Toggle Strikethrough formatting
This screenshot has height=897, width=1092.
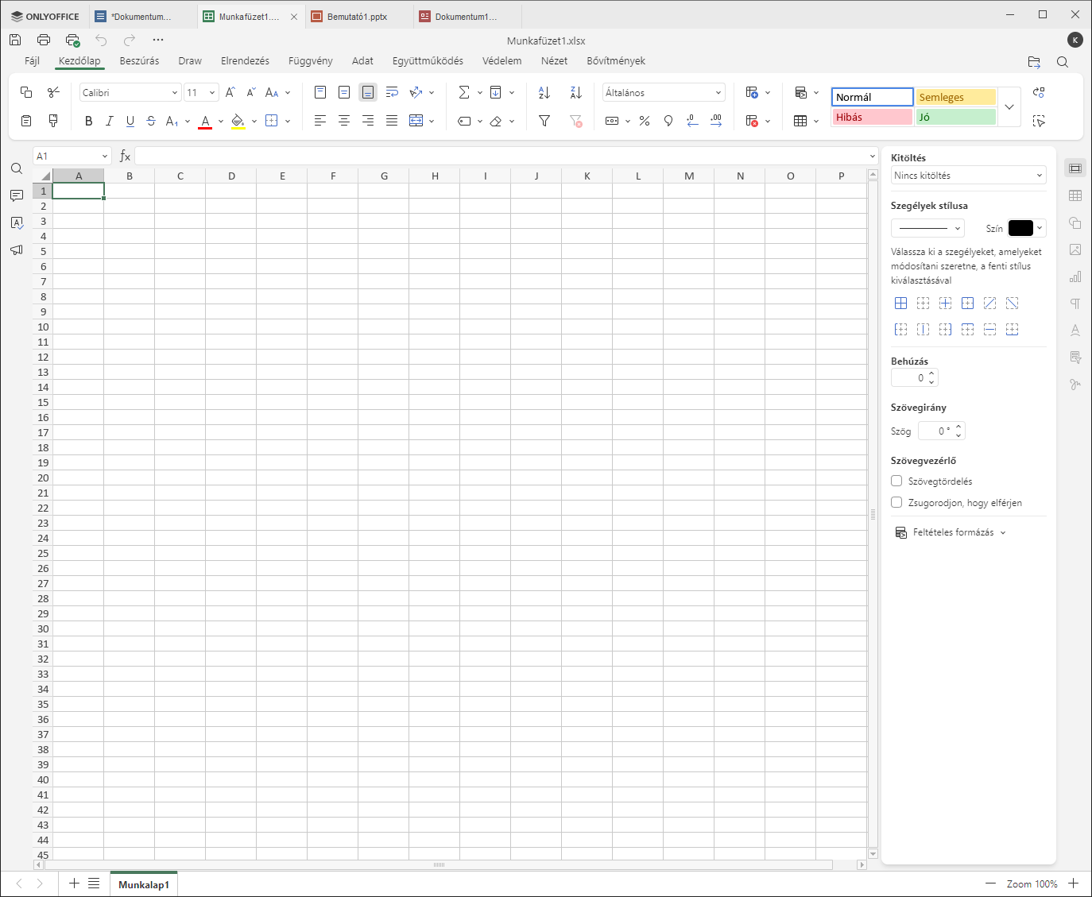[151, 121]
